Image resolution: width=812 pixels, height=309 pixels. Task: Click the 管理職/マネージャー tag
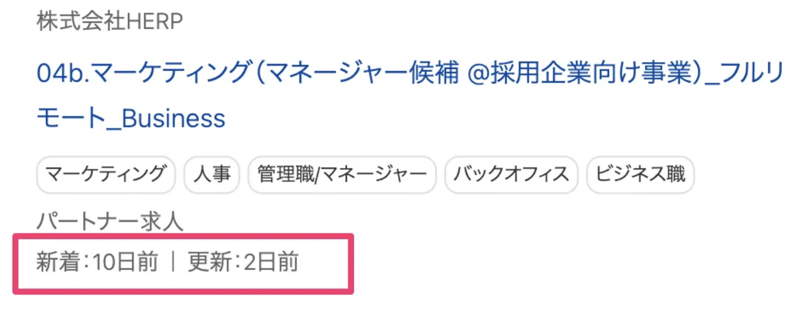342,174
